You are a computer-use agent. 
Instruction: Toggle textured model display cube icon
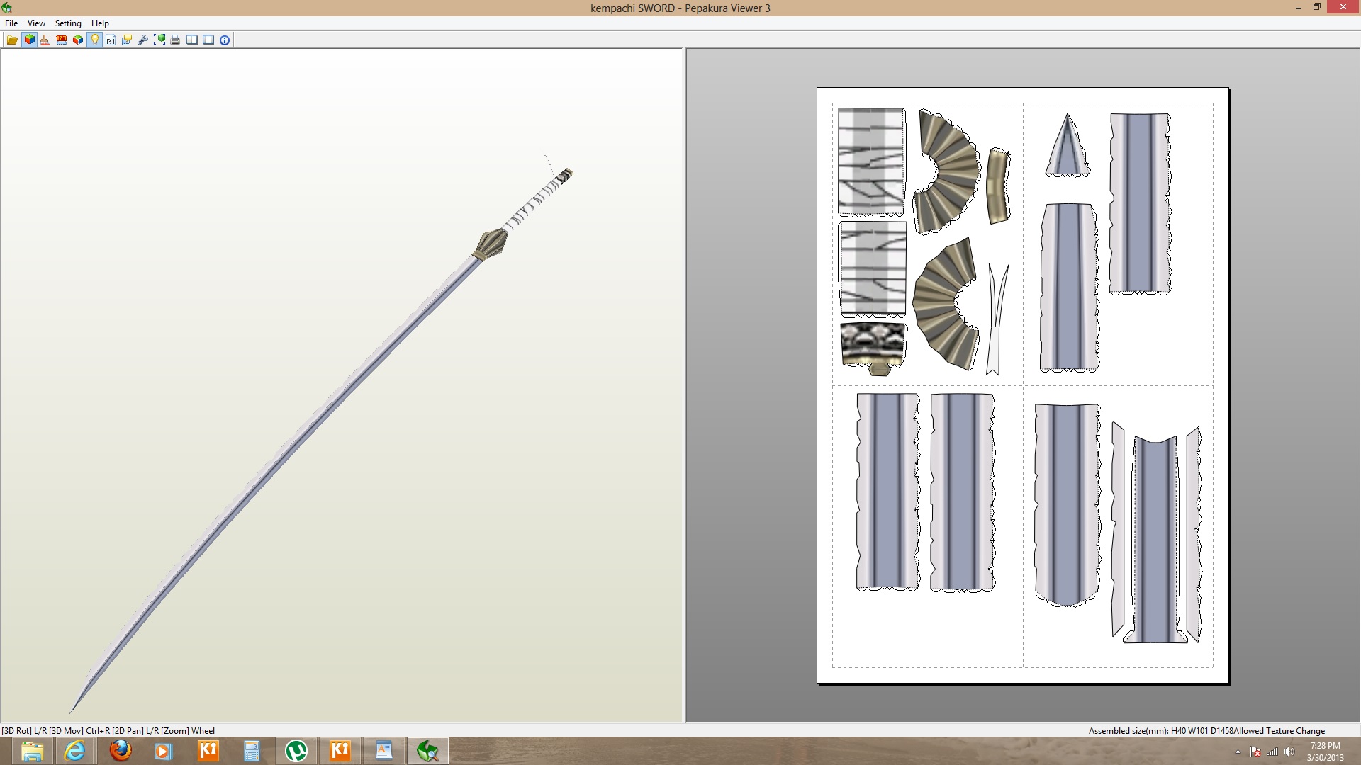point(28,40)
